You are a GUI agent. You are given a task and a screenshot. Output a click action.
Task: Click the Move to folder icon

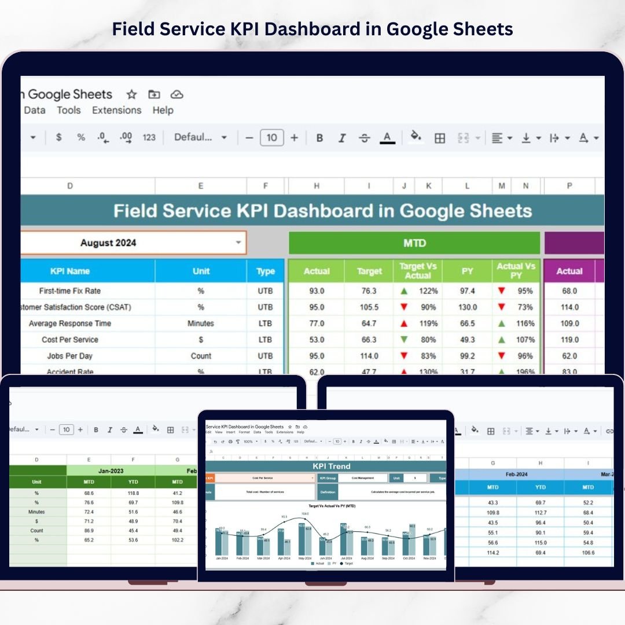(154, 94)
